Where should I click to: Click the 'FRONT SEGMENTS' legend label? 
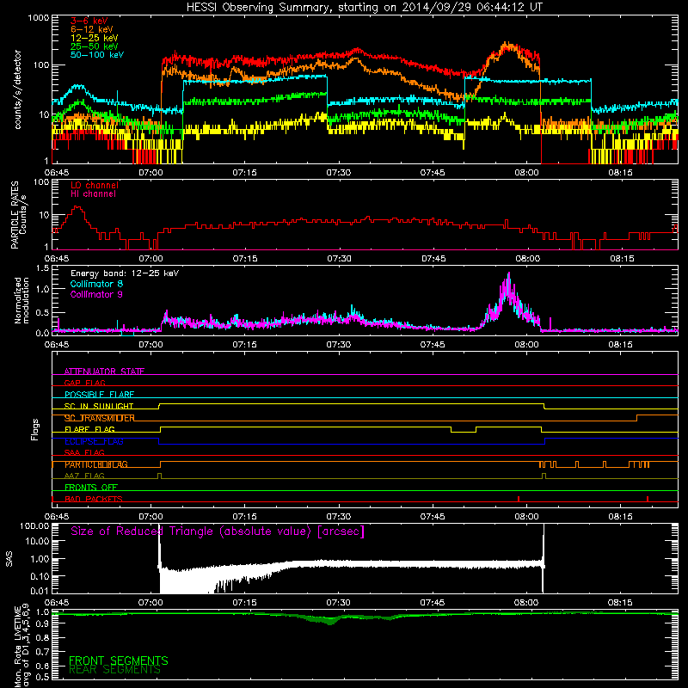[119, 660]
